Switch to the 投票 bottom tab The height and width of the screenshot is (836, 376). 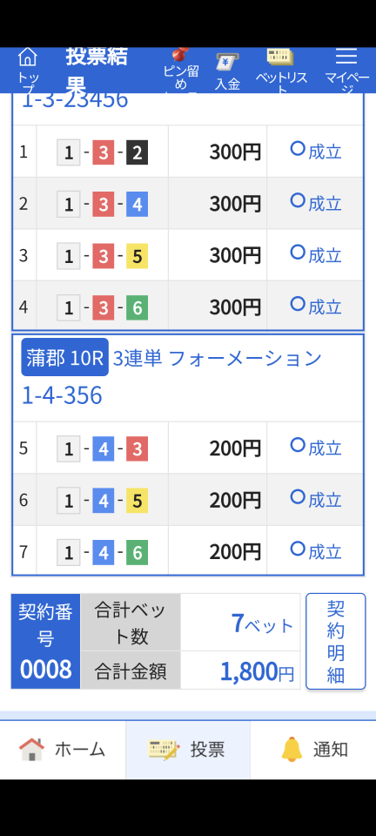pos(187,750)
